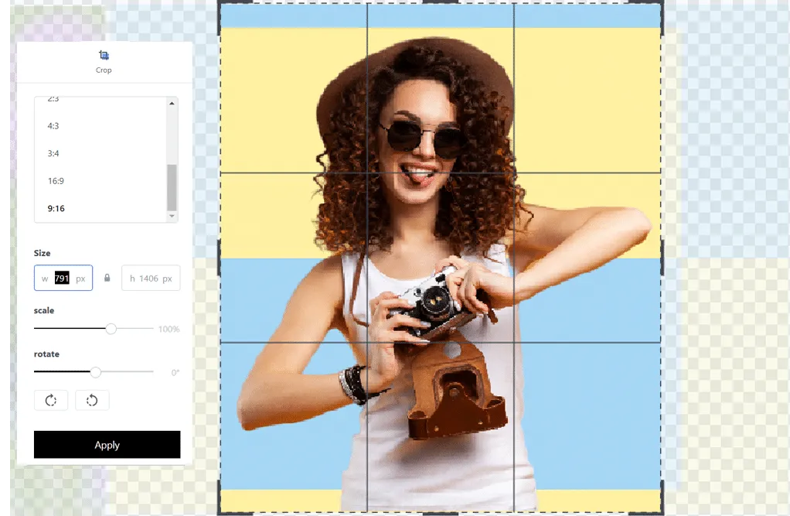This screenshot has width=790, height=516.
Task: Click the ratio list scrollbar thumb
Action: (172, 186)
